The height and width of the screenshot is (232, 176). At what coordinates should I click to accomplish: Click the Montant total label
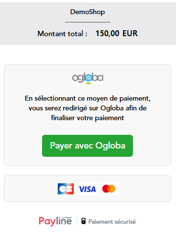62,34
